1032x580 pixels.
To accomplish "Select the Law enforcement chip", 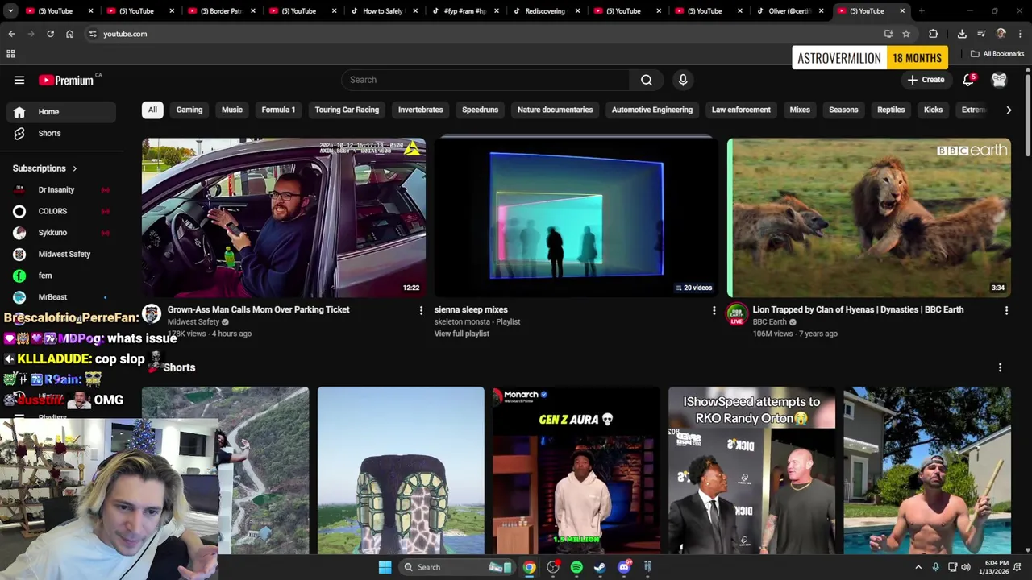I will click(x=741, y=110).
